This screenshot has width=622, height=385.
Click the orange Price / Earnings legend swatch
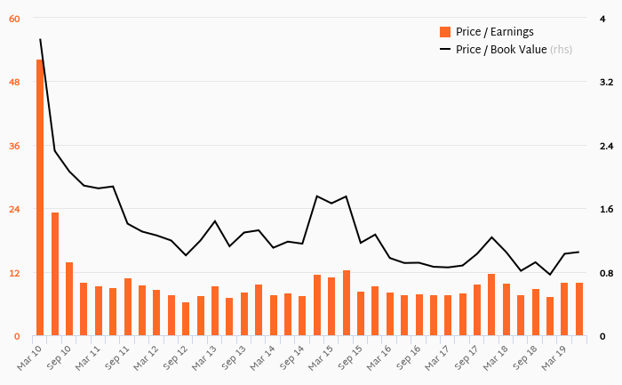point(445,32)
